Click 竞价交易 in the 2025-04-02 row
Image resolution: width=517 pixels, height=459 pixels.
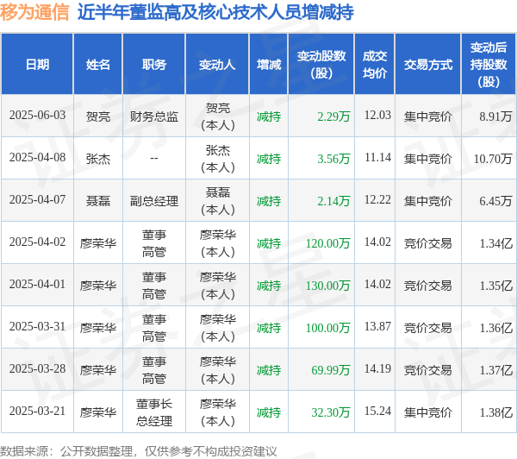point(428,243)
